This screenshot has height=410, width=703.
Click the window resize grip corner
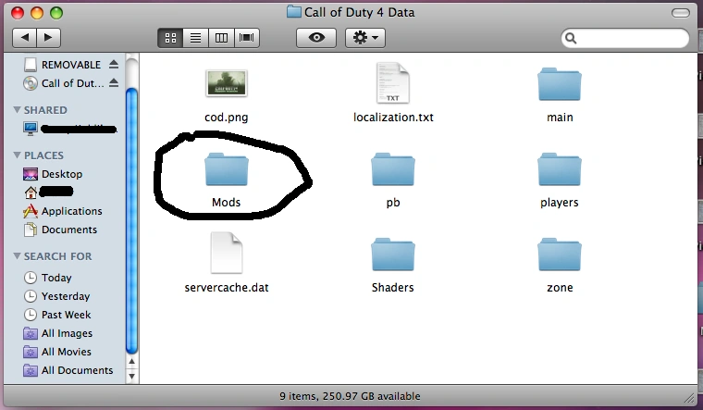pyautogui.click(x=689, y=396)
